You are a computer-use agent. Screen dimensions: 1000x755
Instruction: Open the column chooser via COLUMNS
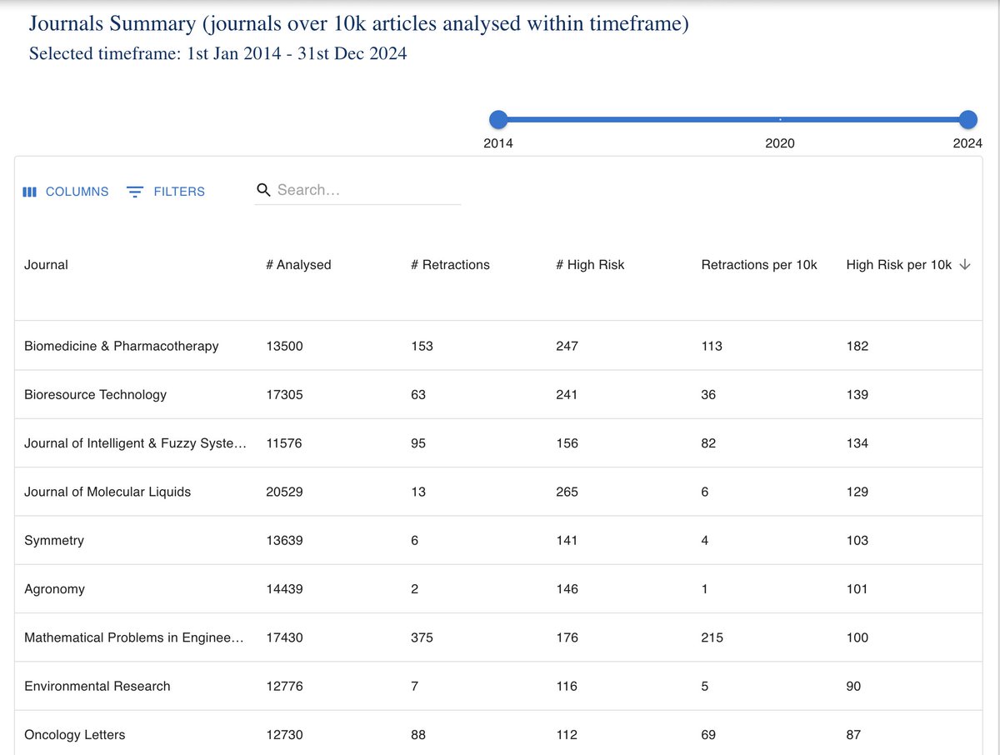click(77, 191)
